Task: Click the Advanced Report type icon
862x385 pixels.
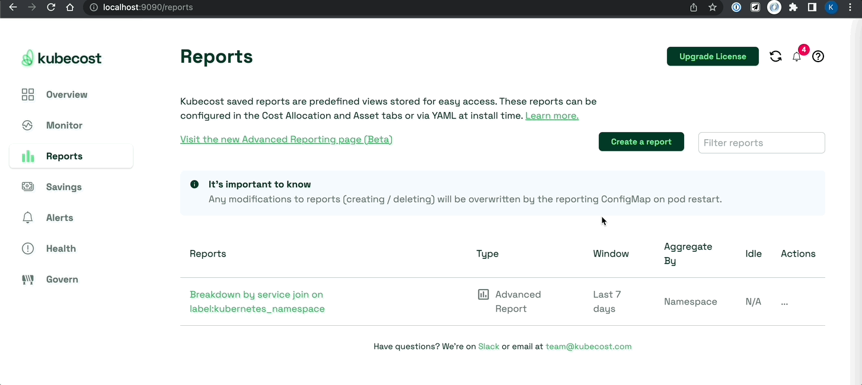Action: pyautogui.click(x=483, y=294)
